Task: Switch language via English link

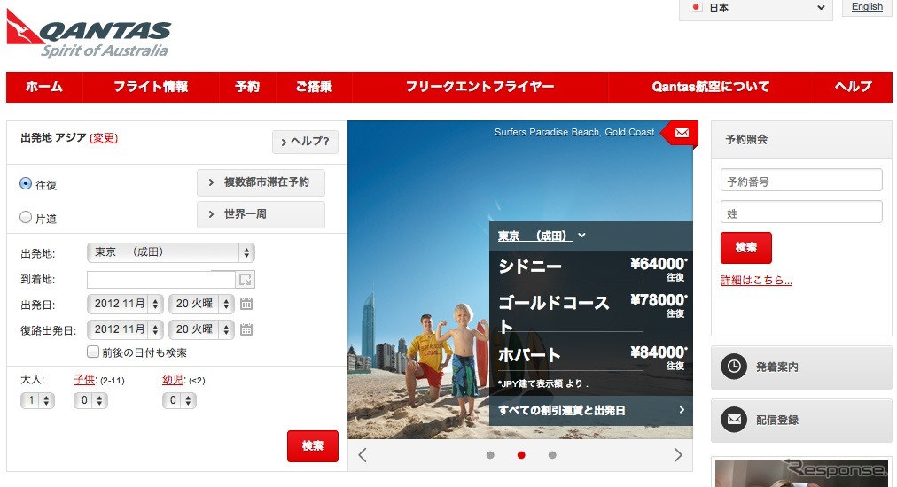Action: (x=867, y=7)
